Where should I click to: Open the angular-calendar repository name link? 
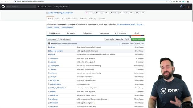[66, 13]
